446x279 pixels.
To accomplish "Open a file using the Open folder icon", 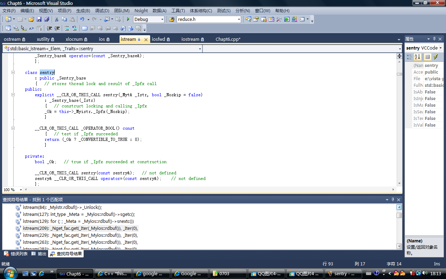I will pyautogui.click(x=31, y=19).
